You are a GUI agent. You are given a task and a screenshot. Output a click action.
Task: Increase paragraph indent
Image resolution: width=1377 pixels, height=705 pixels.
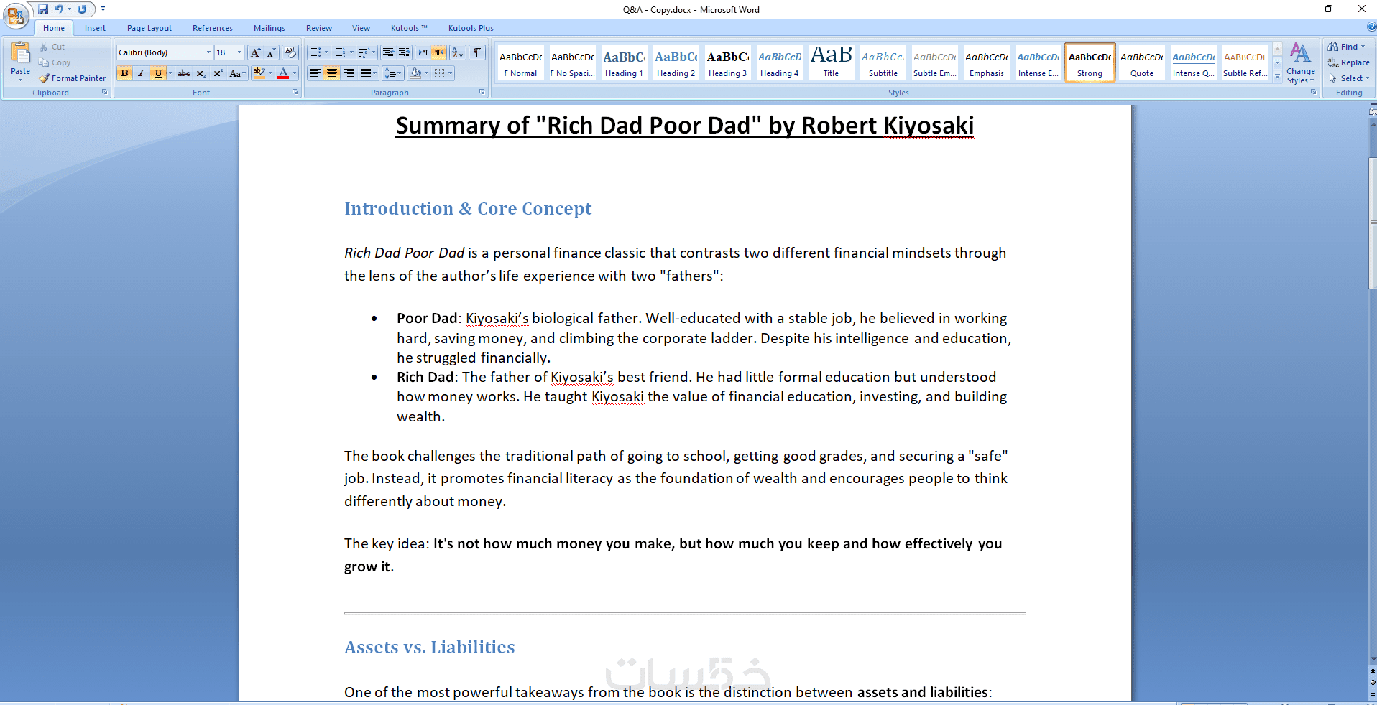coord(405,52)
